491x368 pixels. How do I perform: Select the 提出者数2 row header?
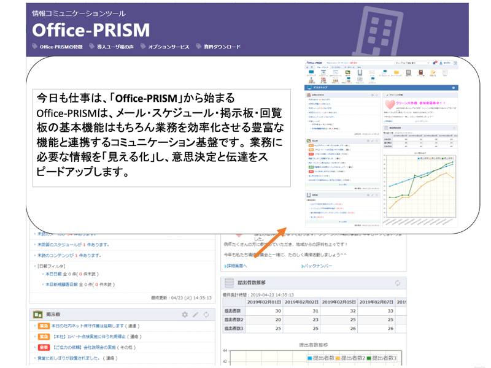point(234,320)
